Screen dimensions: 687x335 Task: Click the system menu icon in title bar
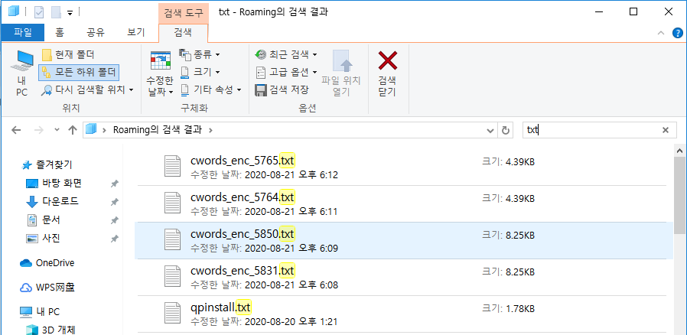point(14,11)
